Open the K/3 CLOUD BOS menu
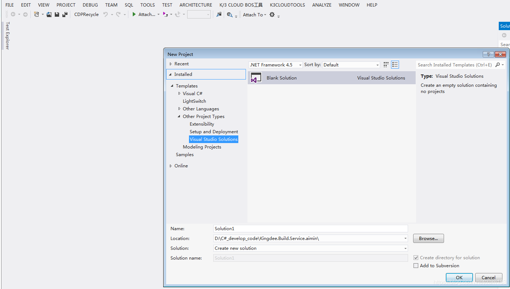Screen dimensions: 510x289 pos(241,5)
